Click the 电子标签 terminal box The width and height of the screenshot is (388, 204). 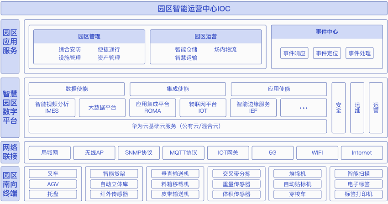358,184
